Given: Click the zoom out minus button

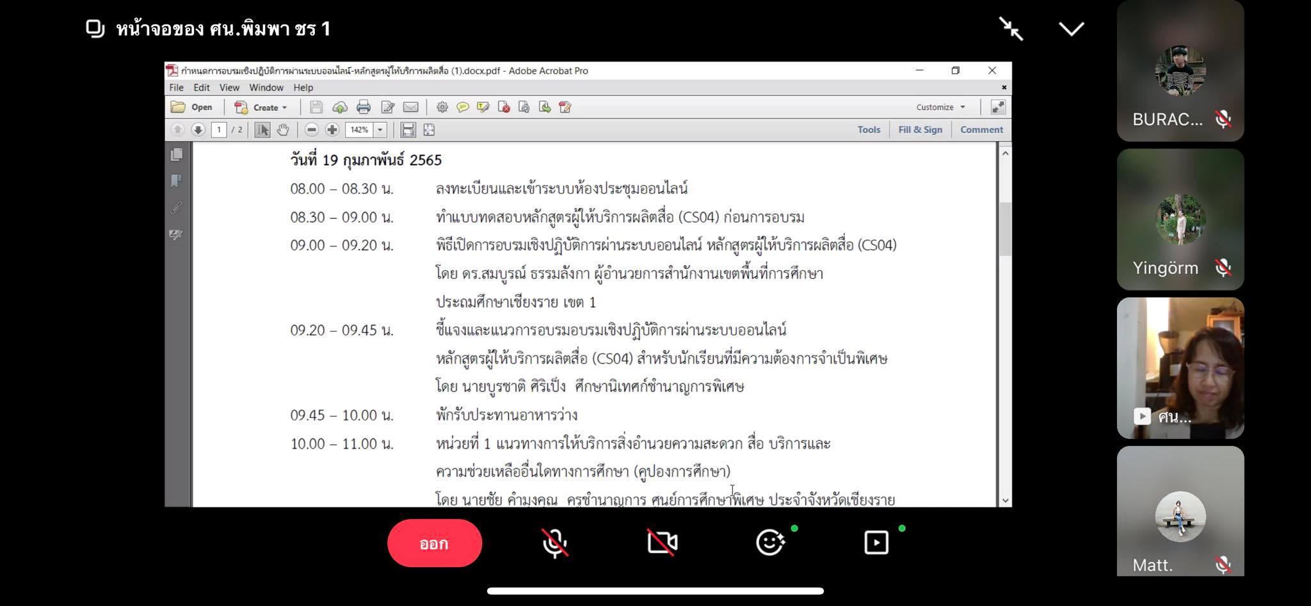Looking at the screenshot, I should click(311, 130).
